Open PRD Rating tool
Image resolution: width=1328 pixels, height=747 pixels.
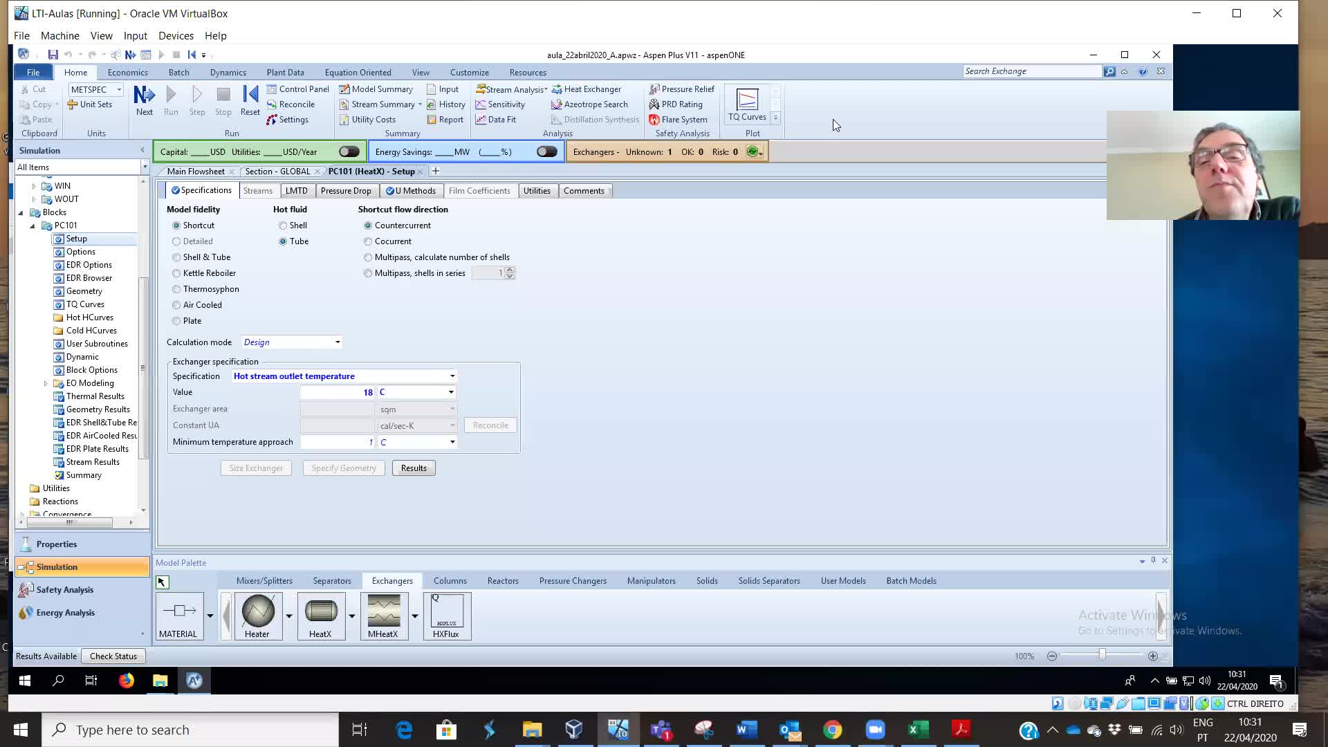click(675, 104)
